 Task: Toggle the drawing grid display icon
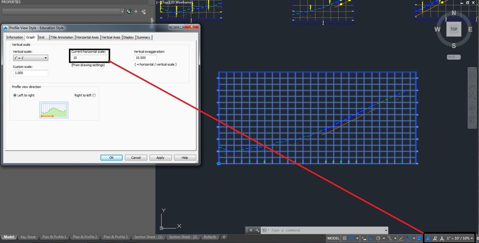point(344,238)
